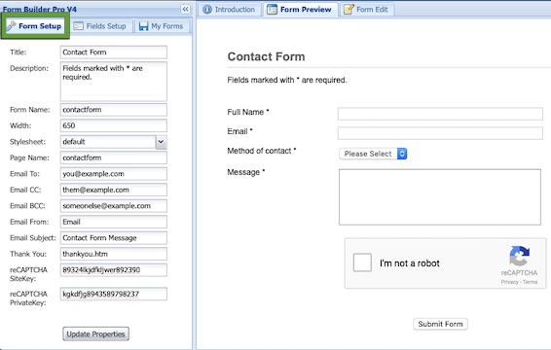Click the Method of contact label

[262, 151]
